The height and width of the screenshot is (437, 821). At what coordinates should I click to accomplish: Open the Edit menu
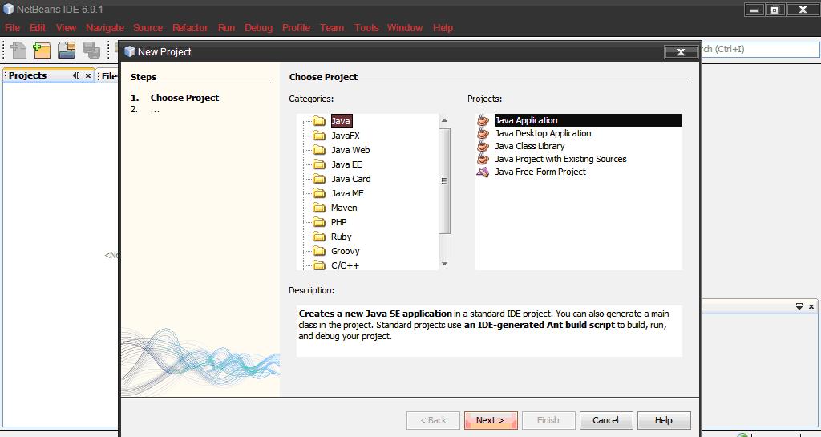click(x=38, y=28)
